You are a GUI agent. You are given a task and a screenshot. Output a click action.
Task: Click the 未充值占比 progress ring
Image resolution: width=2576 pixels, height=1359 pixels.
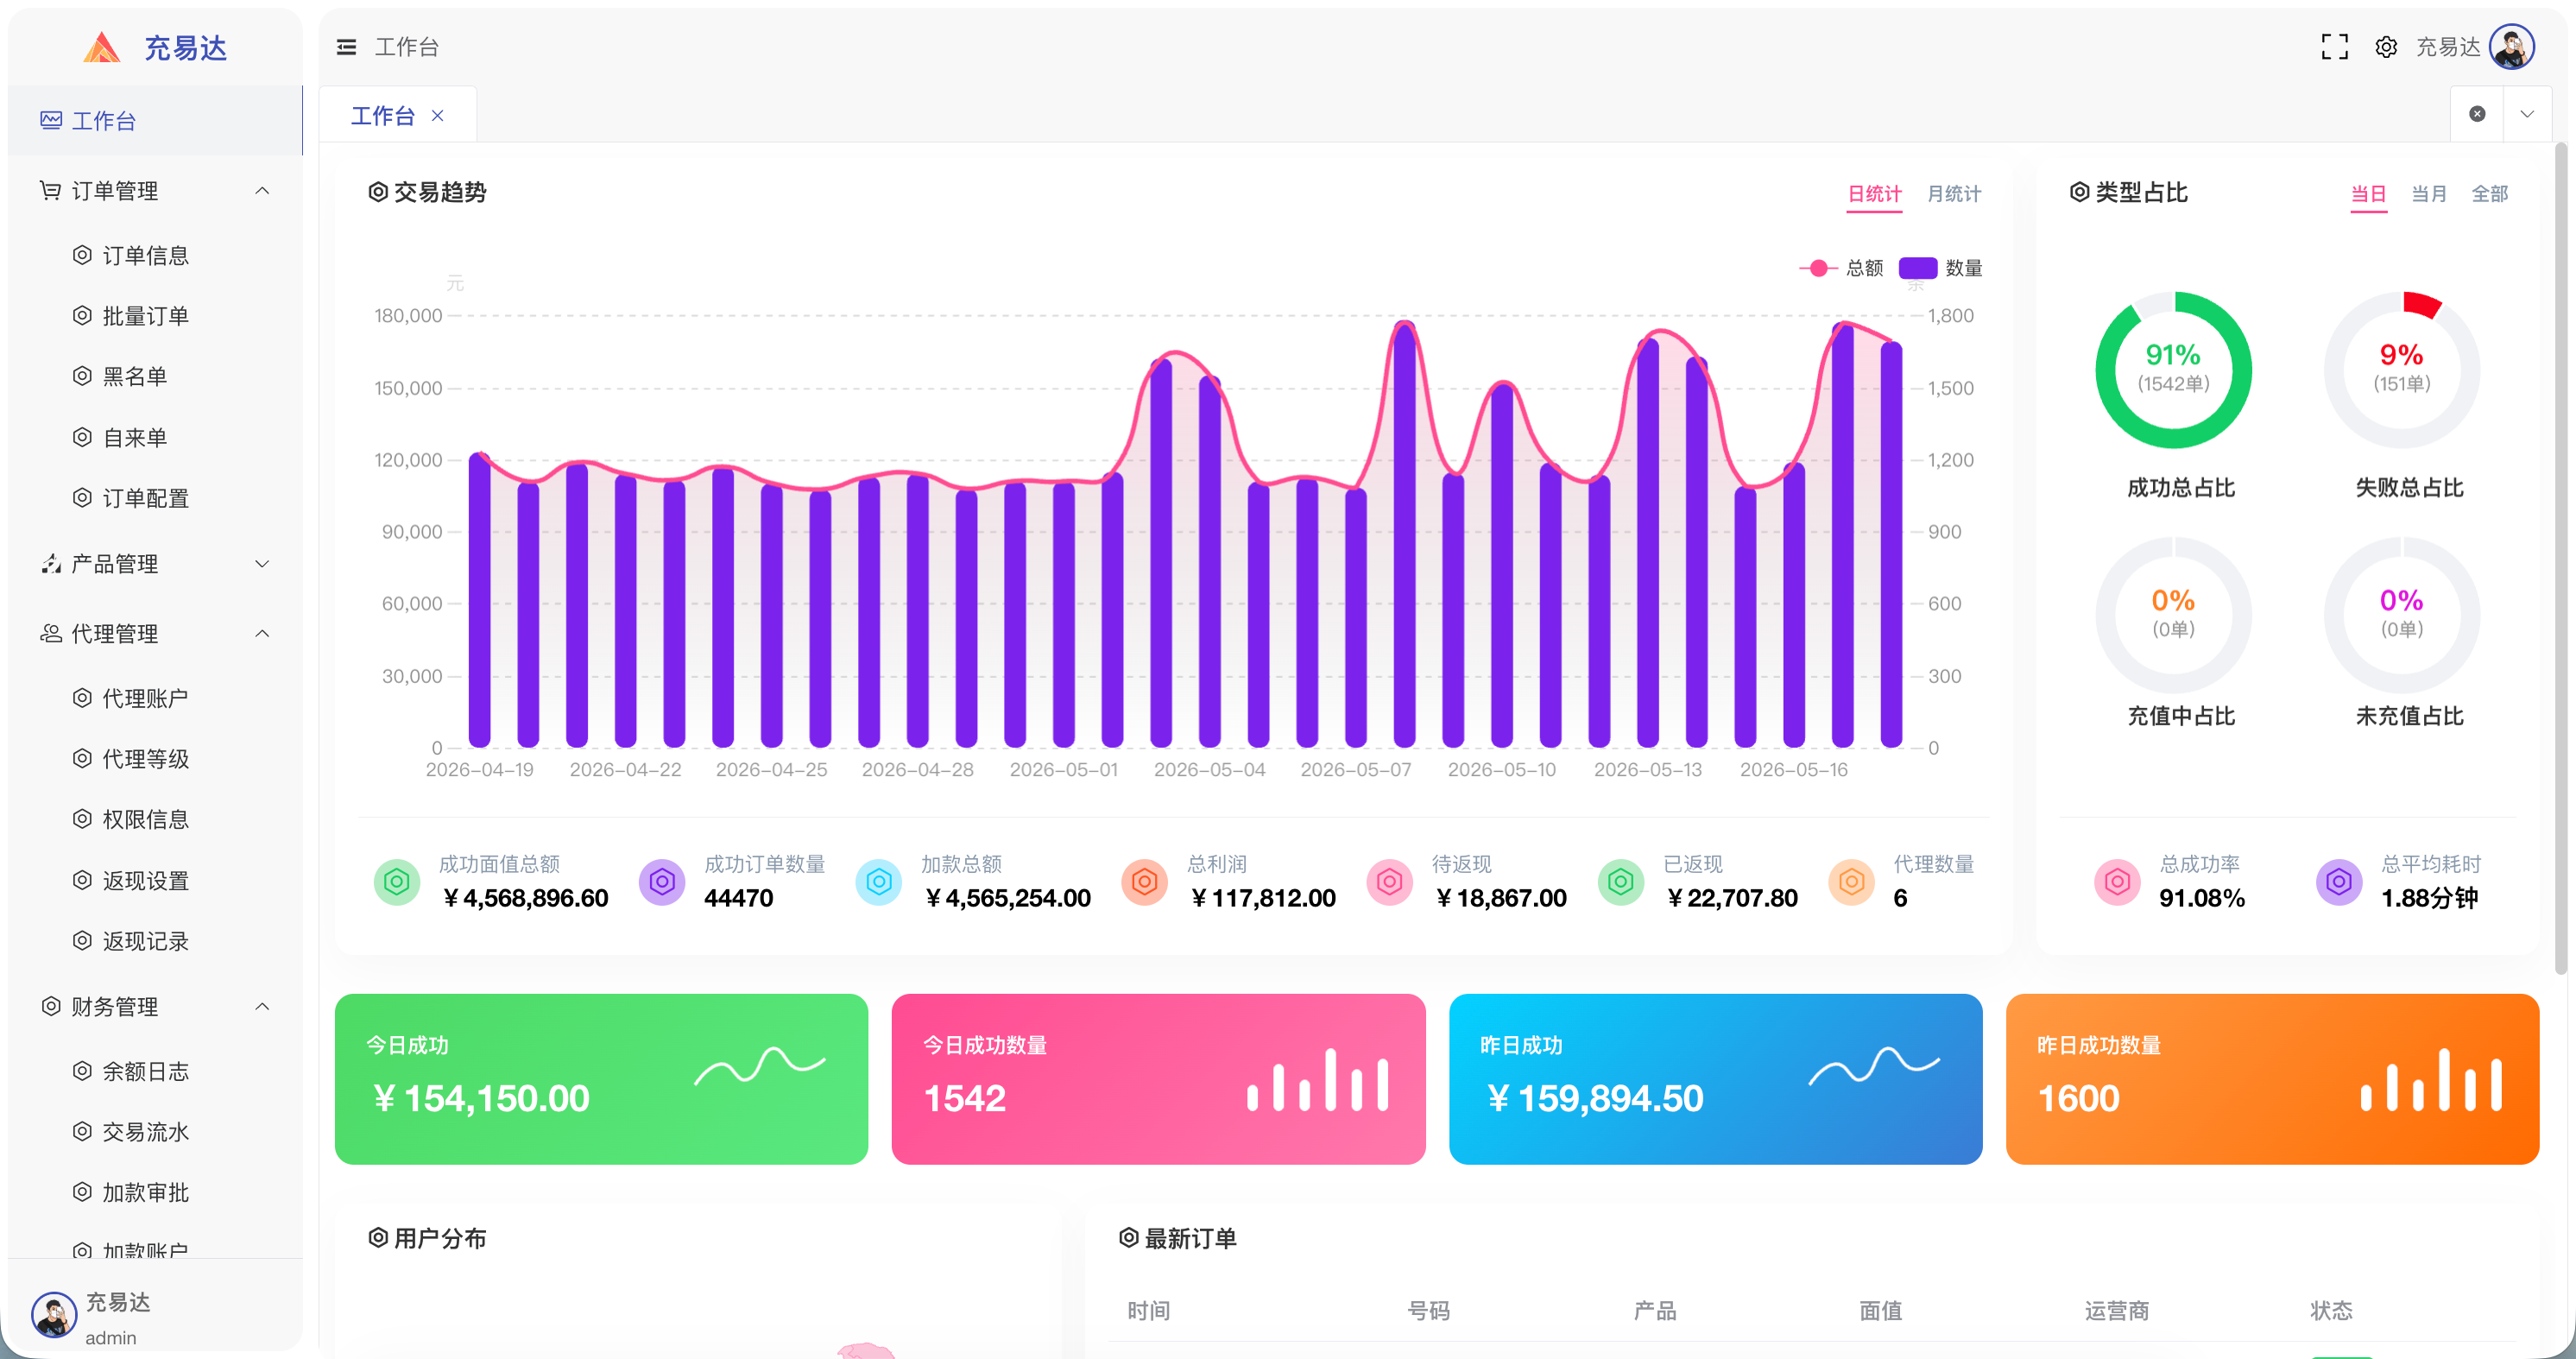(x=2401, y=615)
